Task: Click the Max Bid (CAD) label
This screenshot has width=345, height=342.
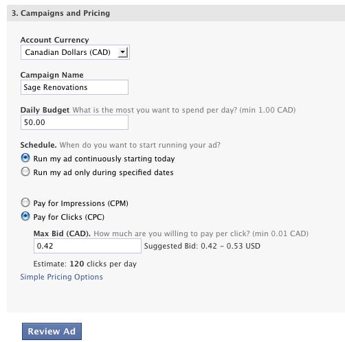Action: 62,233
